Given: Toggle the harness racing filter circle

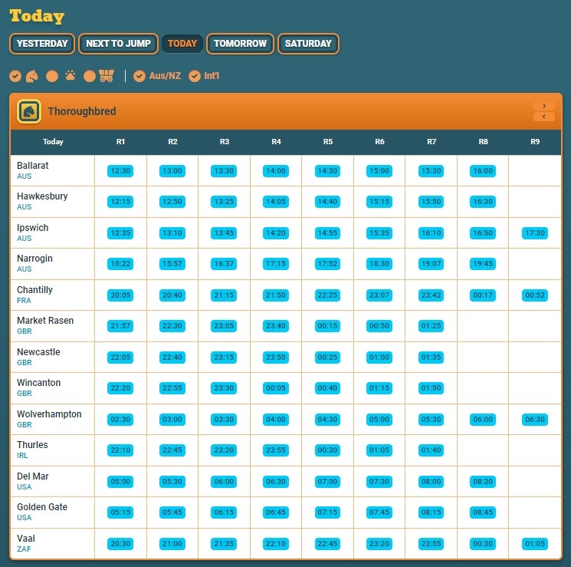Looking at the screenshot, I should click(x=90, y=76).
